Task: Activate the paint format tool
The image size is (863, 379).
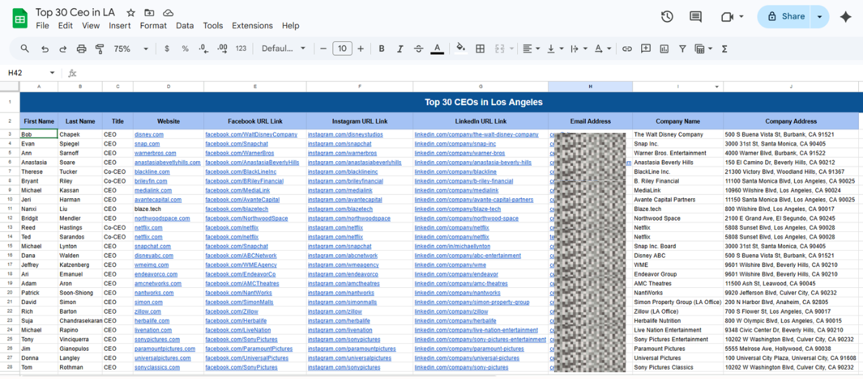Action: [100, 49]
